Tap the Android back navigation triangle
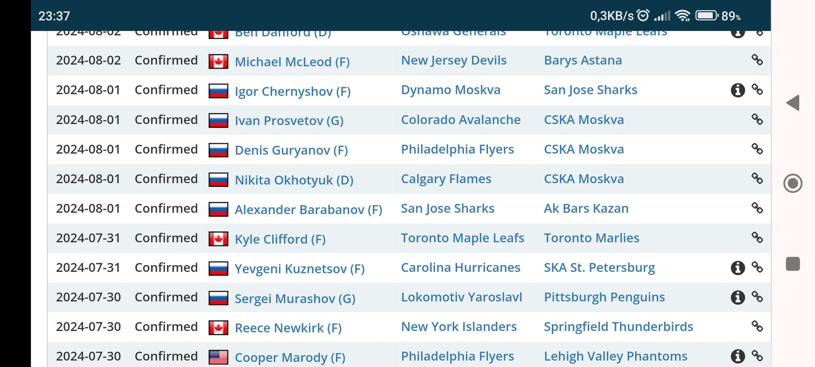This screenshot has width=815, height=367. 793,103
